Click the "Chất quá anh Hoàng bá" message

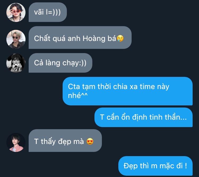click(80, 38)
